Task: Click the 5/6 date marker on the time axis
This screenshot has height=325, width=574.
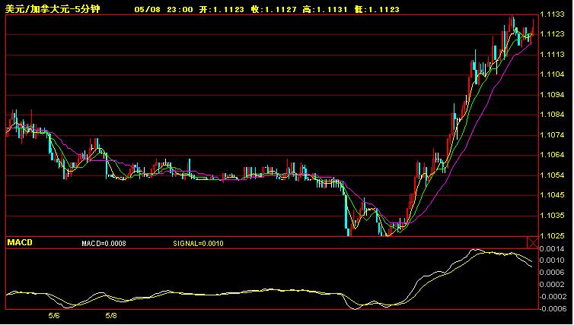Action: coord(54,316)
